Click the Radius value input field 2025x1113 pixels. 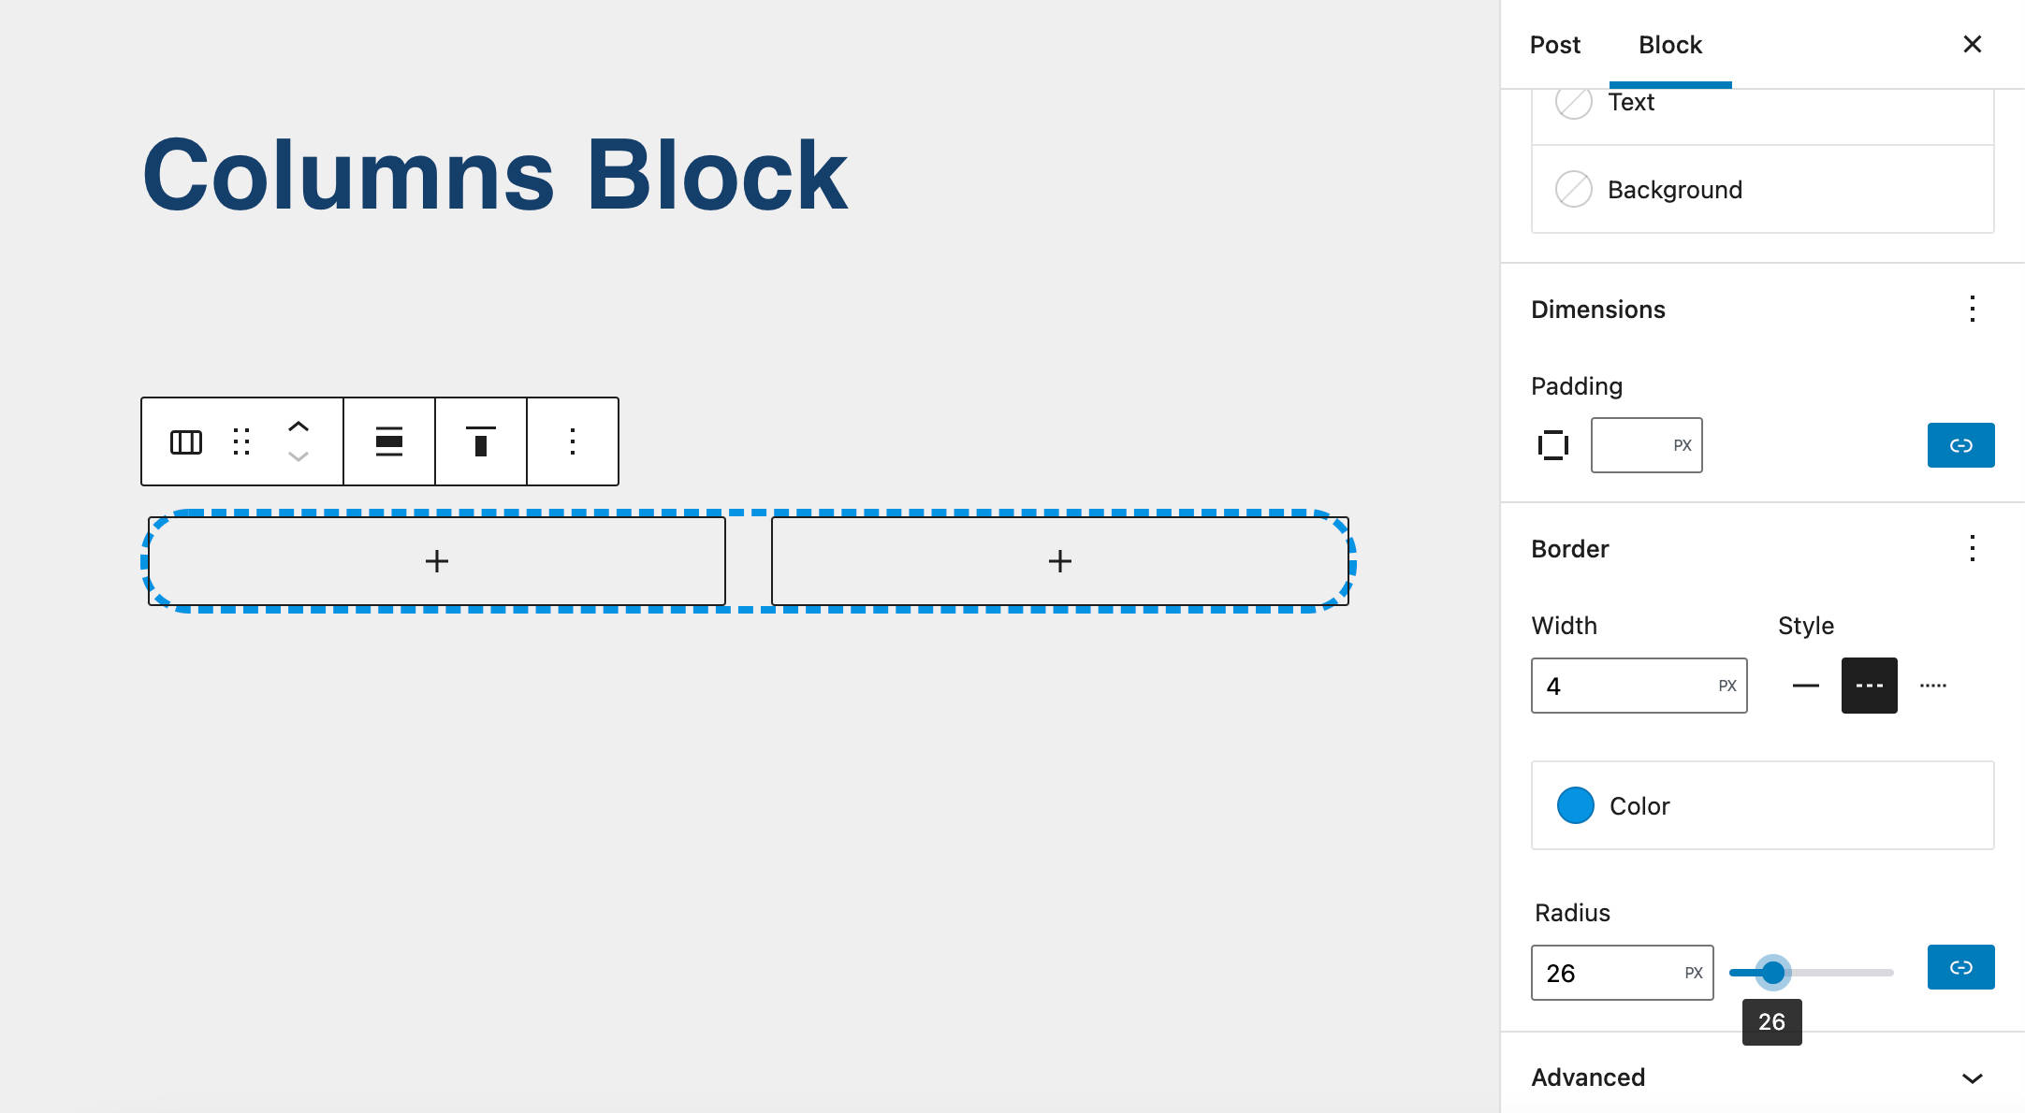[x=1600, y=973]
